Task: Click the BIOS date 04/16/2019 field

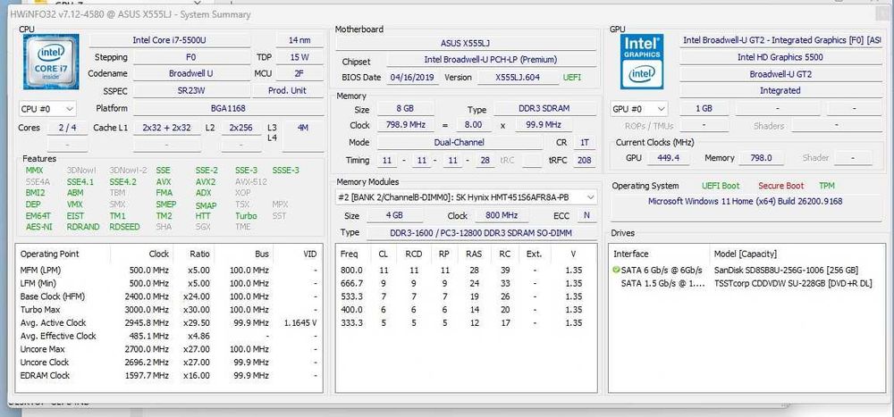Action: click(413, 78)
